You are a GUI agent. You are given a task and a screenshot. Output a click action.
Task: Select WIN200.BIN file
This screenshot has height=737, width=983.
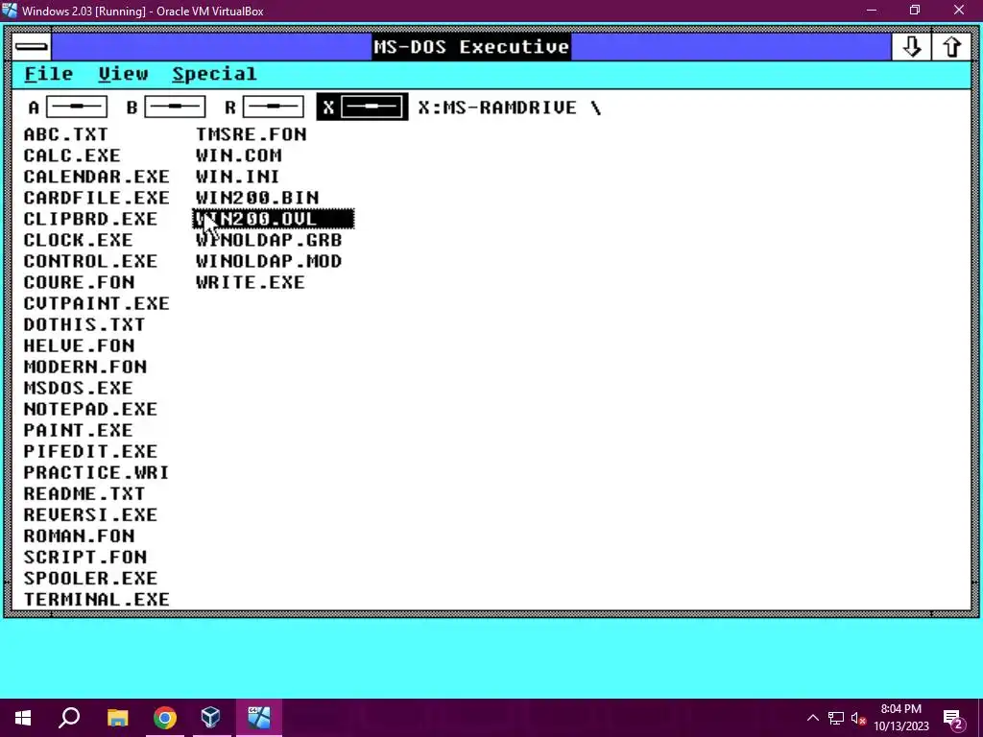(x=257, y=198)
